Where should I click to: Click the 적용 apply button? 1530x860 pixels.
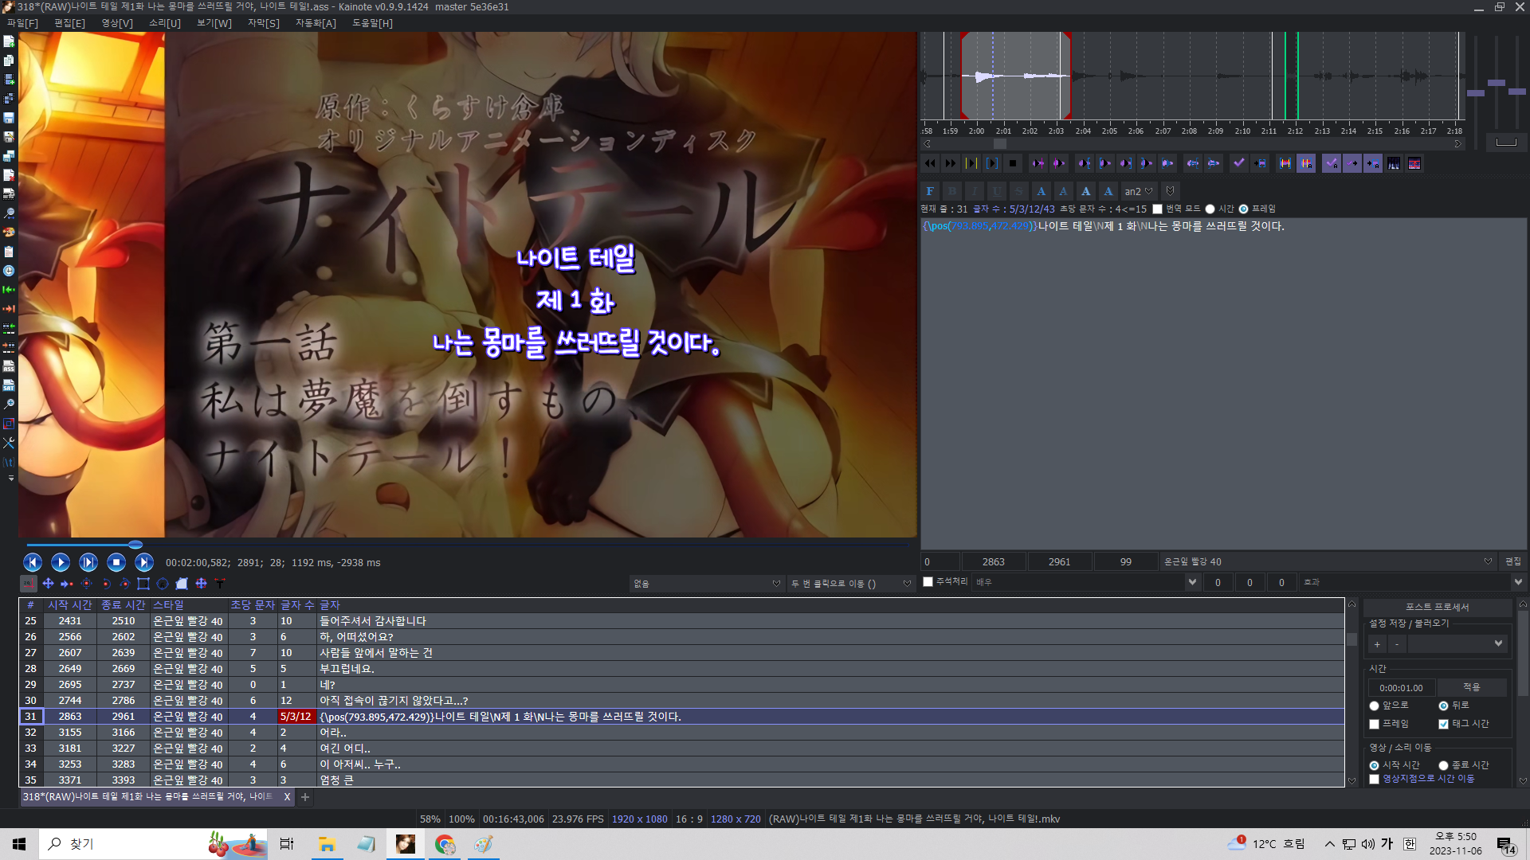tap(1472, 687)
